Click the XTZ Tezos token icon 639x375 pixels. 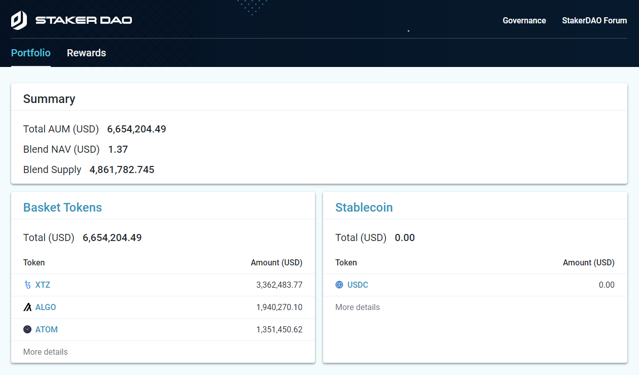(x=27, y=285)
